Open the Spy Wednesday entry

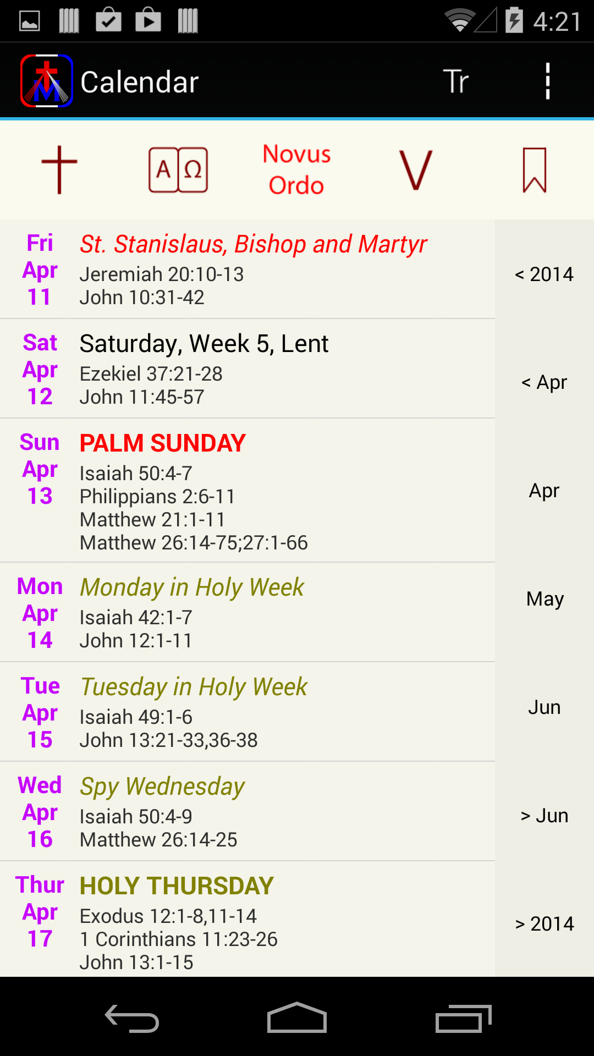(x=248, y=811)
